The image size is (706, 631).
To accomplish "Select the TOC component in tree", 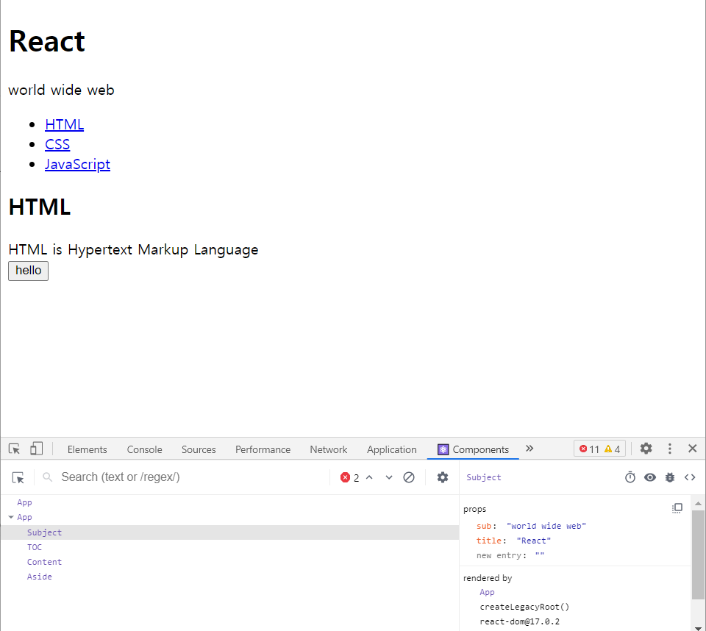I will pyautogui.click(x=35, y=547).
